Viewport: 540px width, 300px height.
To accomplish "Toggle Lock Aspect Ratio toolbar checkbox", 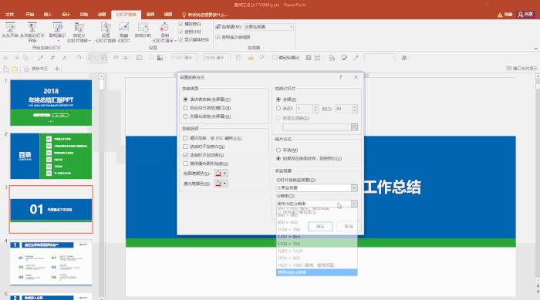I will pyautogui.click(x=275, y=58).
